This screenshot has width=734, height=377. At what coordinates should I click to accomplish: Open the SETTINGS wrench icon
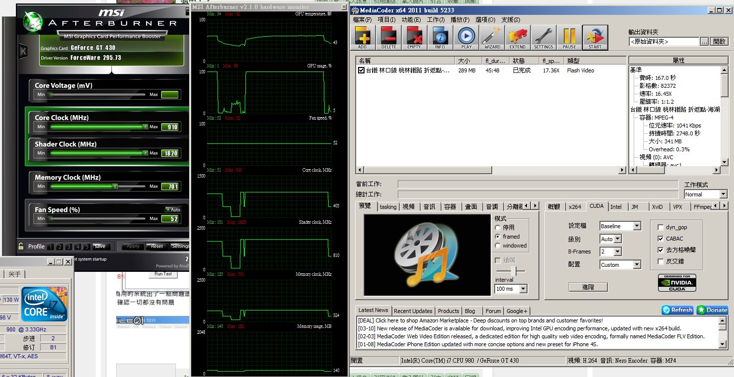click(543, 38)
